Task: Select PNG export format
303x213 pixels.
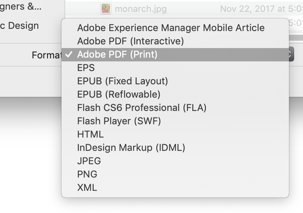Action: (x=175, y=174)
